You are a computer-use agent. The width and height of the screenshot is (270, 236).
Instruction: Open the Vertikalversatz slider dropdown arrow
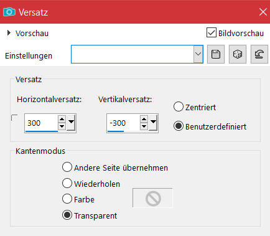pos(153,122)
